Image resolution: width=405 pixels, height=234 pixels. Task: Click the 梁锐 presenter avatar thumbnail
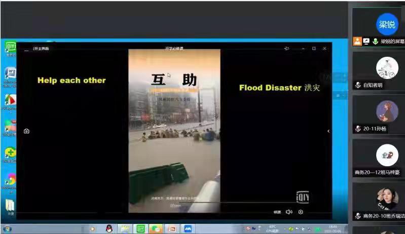point(387,24)
